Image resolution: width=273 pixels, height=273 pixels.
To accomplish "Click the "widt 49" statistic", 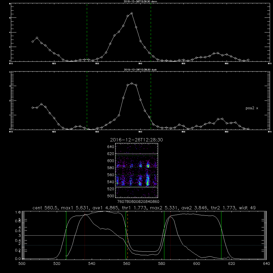I will coord(247,208).
